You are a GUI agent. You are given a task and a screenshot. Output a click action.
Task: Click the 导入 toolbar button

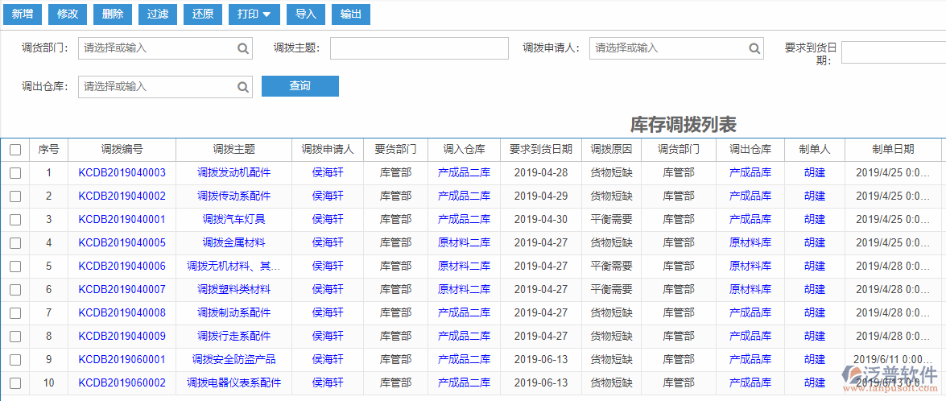coord(306,14)
